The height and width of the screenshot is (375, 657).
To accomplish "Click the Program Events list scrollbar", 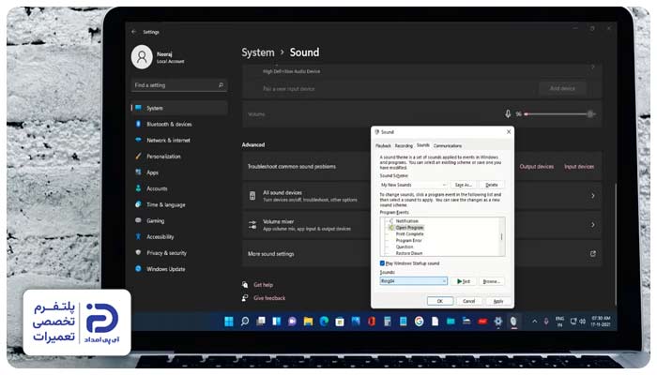I will pos(501,236).
